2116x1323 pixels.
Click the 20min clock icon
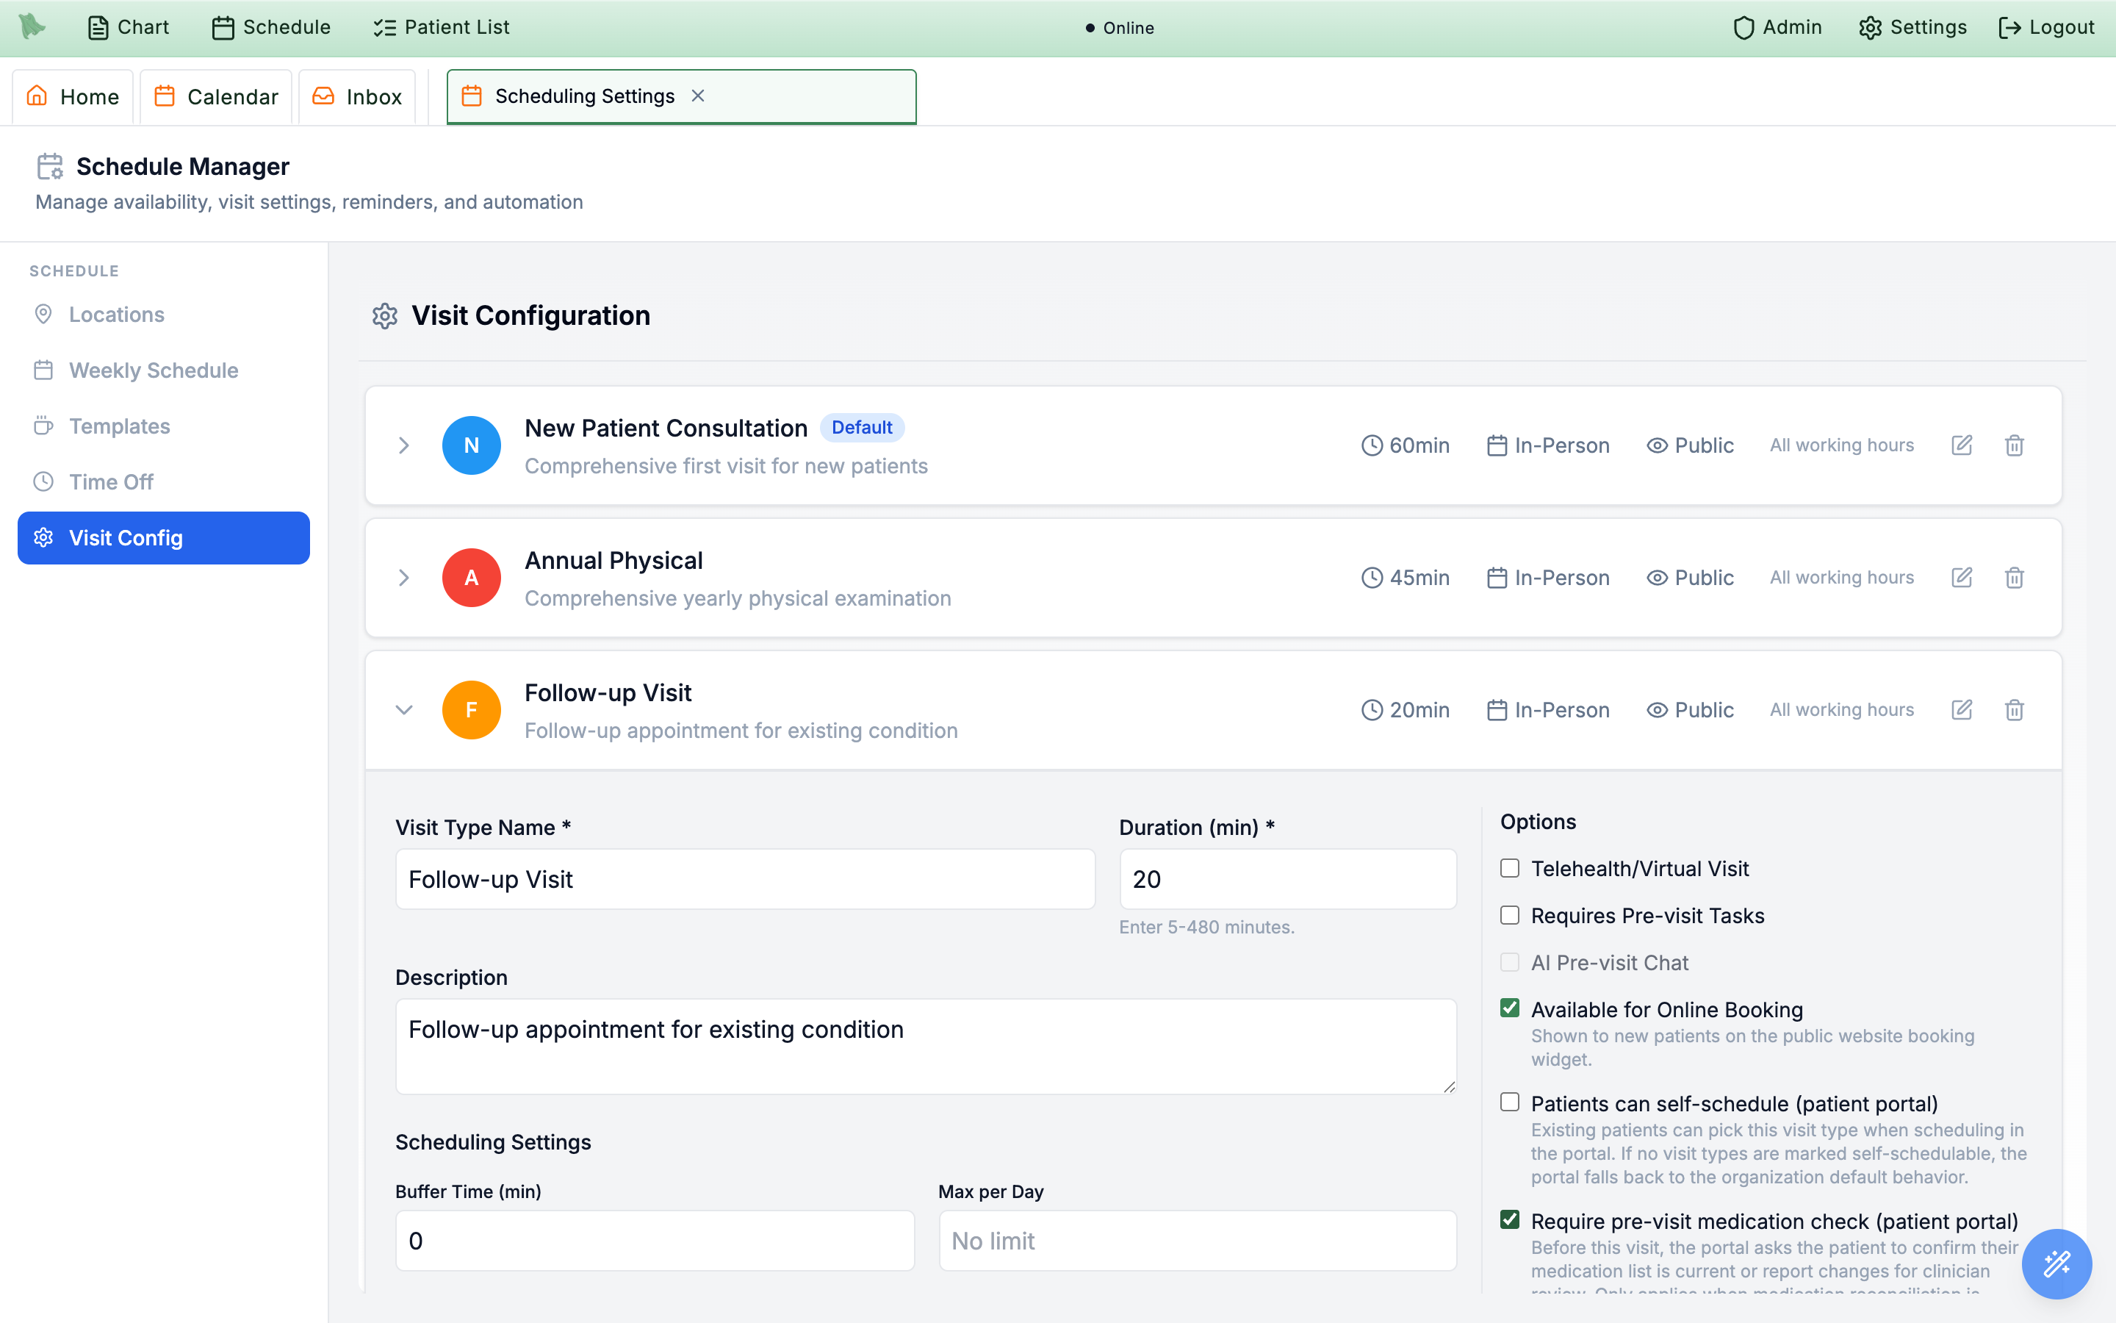(1372, 709)
